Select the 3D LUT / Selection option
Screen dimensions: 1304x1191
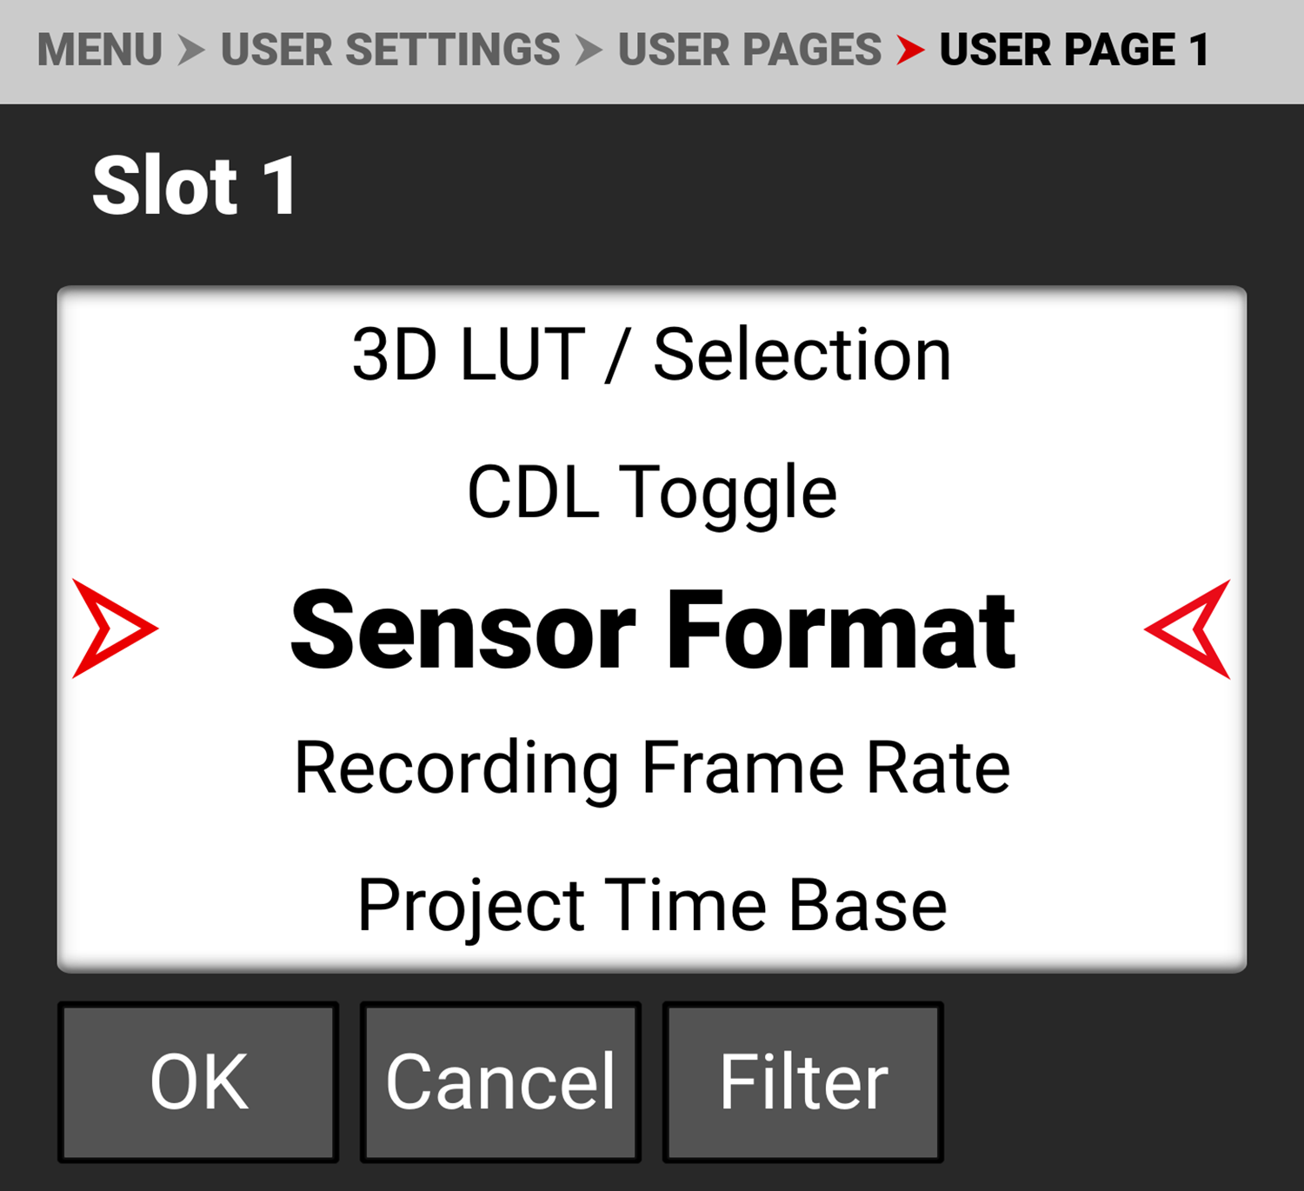click(652, 355)
